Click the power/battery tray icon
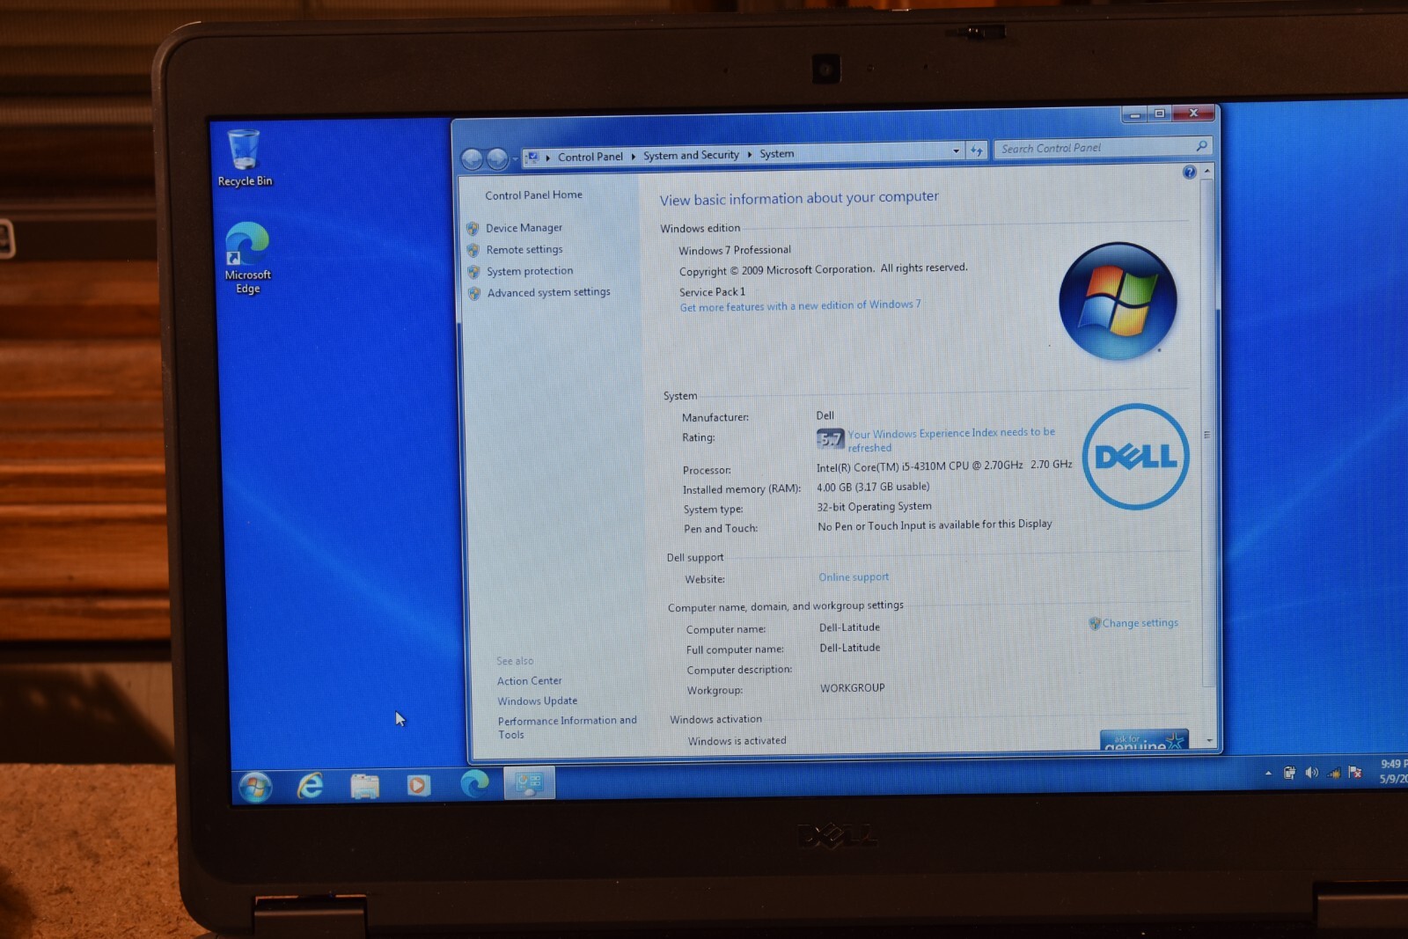1408x939 pixels. (1289, 773)
